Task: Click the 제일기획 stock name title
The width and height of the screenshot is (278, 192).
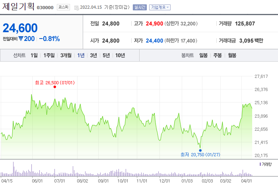Action: pyautogui.click(x=18, y=7)
